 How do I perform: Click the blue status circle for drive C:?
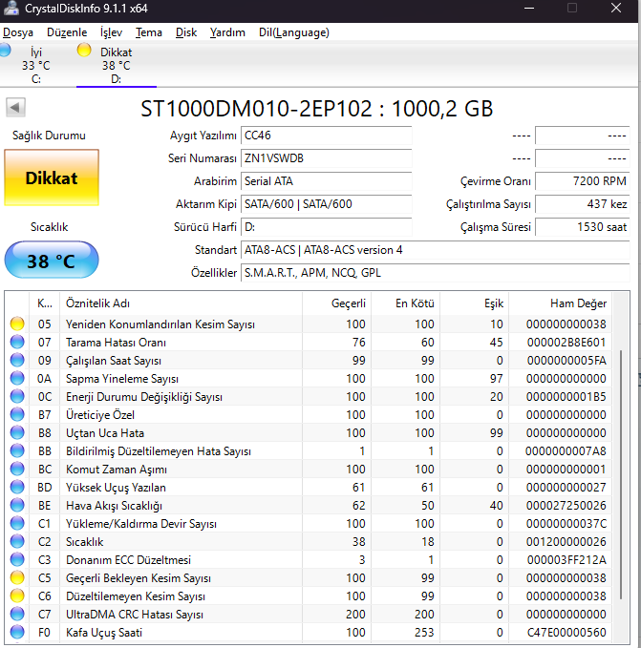(x=5, y=50)
